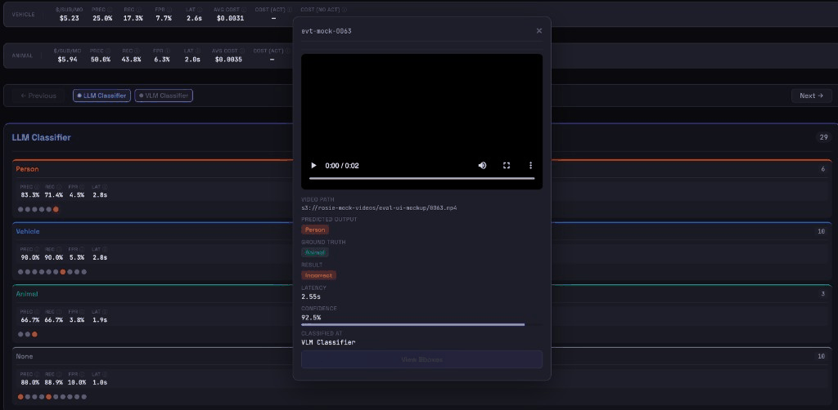
Task: Click FPR info icon in blue Vehicle card
Action: point(83,250)
